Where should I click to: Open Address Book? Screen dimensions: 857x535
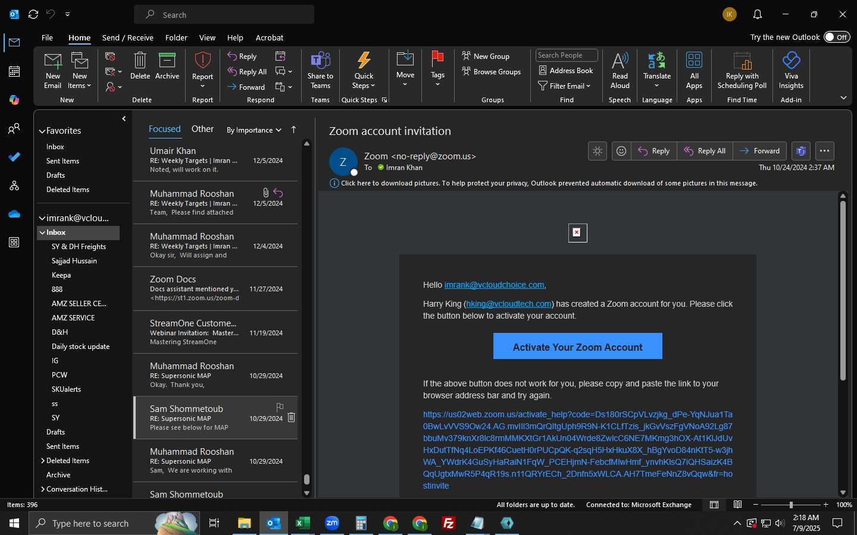[565, 70]
